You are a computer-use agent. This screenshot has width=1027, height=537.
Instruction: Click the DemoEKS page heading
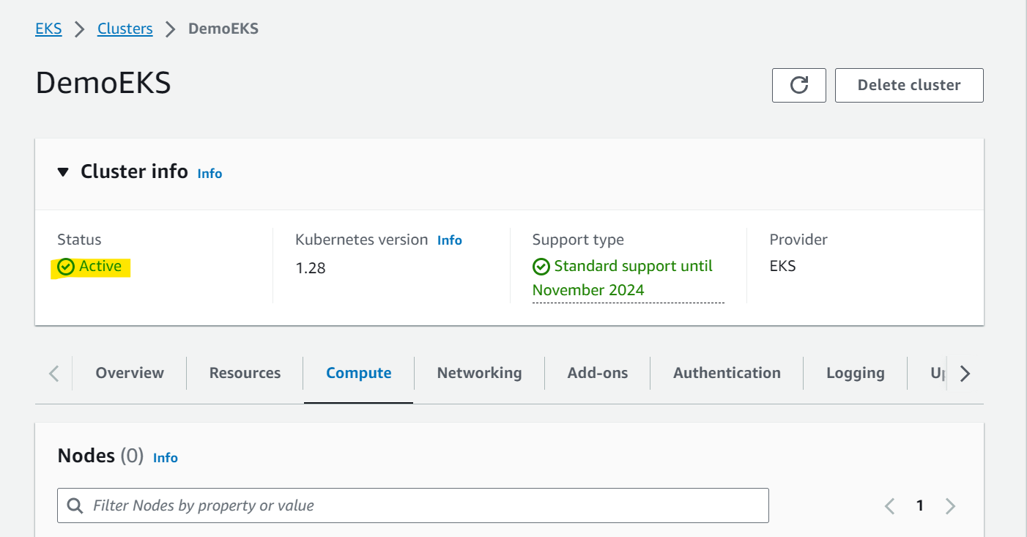(103, 84)
